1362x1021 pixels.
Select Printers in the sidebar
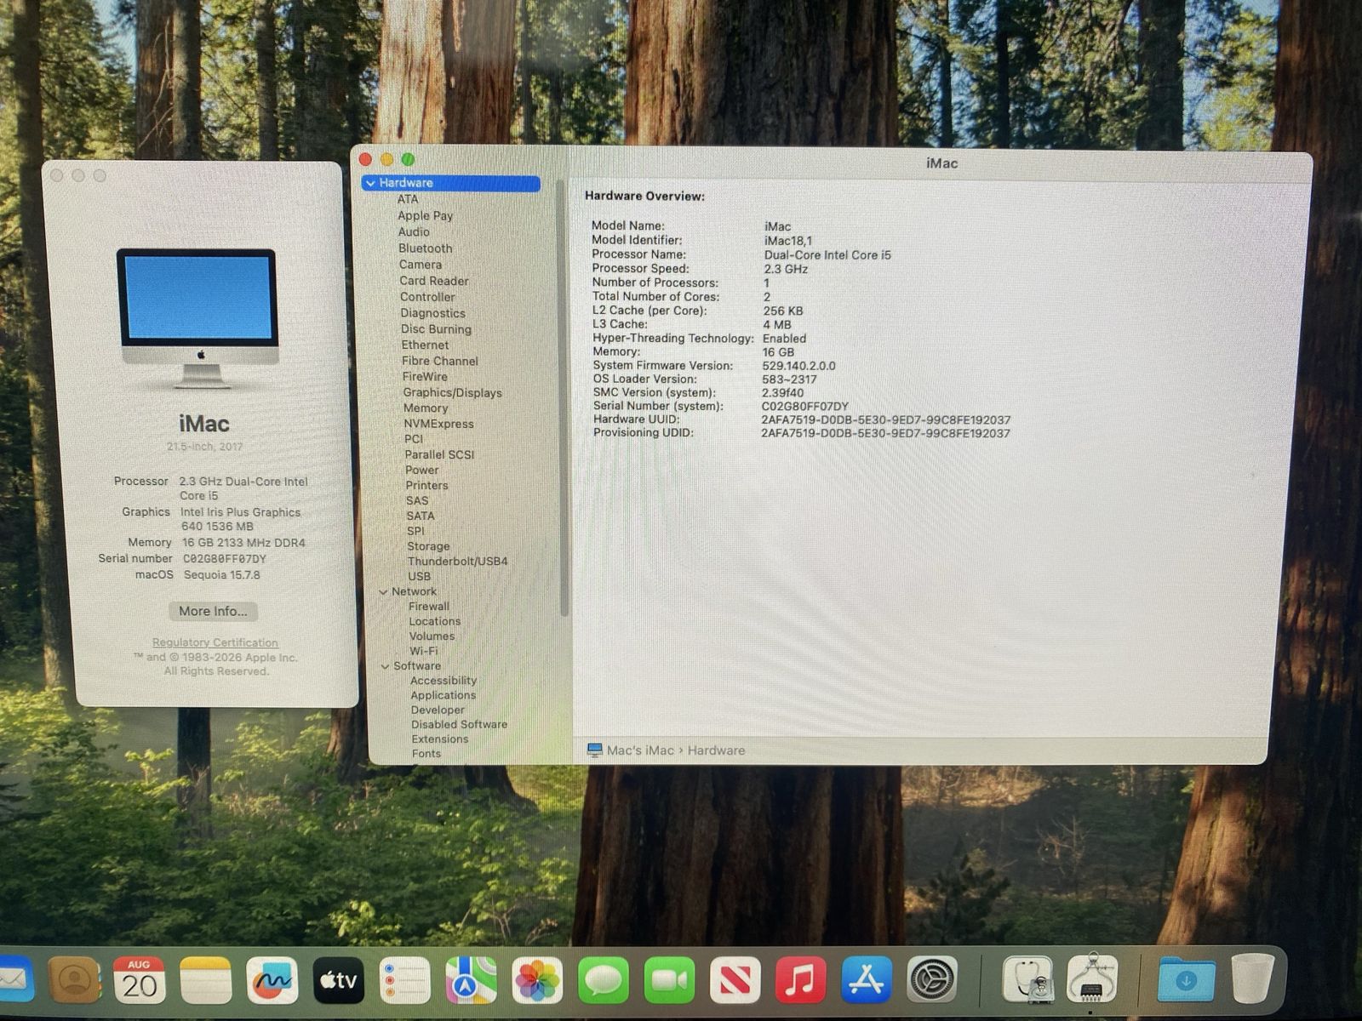click(426, 485)
